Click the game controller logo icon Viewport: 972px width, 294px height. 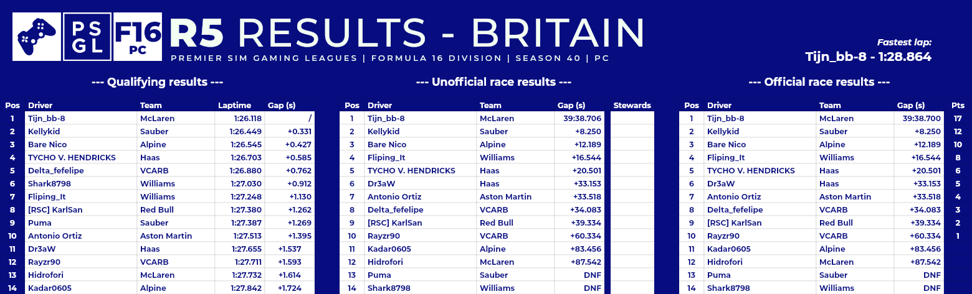point(37,37)
